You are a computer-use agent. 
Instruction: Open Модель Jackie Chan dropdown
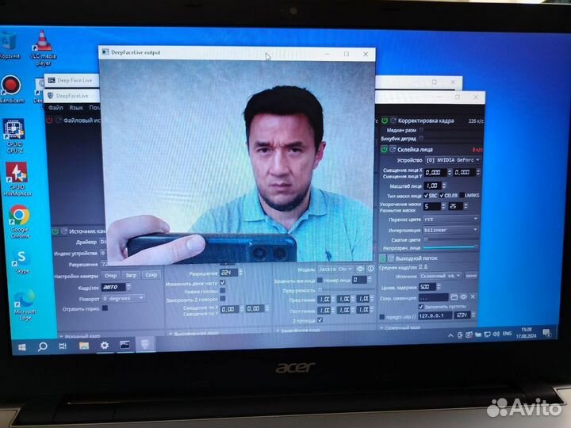click(x=335, y=269)
